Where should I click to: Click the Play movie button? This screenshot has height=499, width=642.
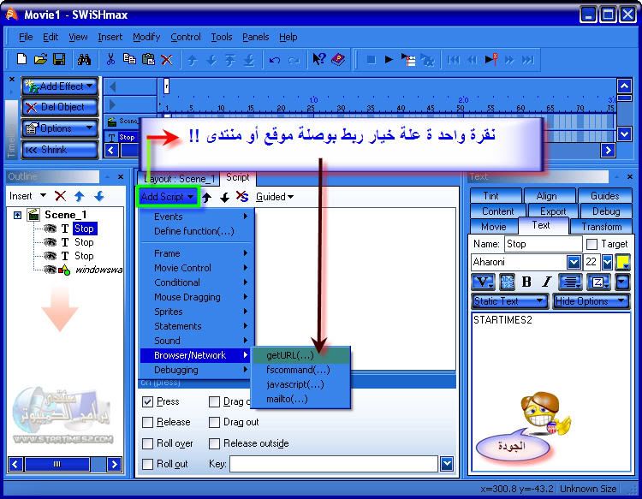(389, 60)
